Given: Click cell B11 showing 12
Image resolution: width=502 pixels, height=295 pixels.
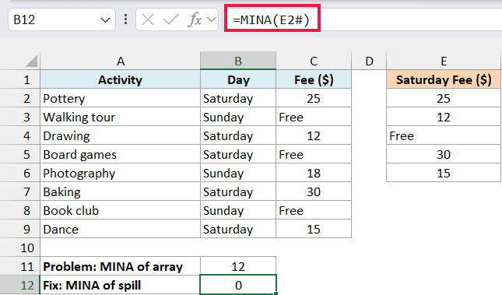Looking at the screenshot, I should [x=238, y=266].
